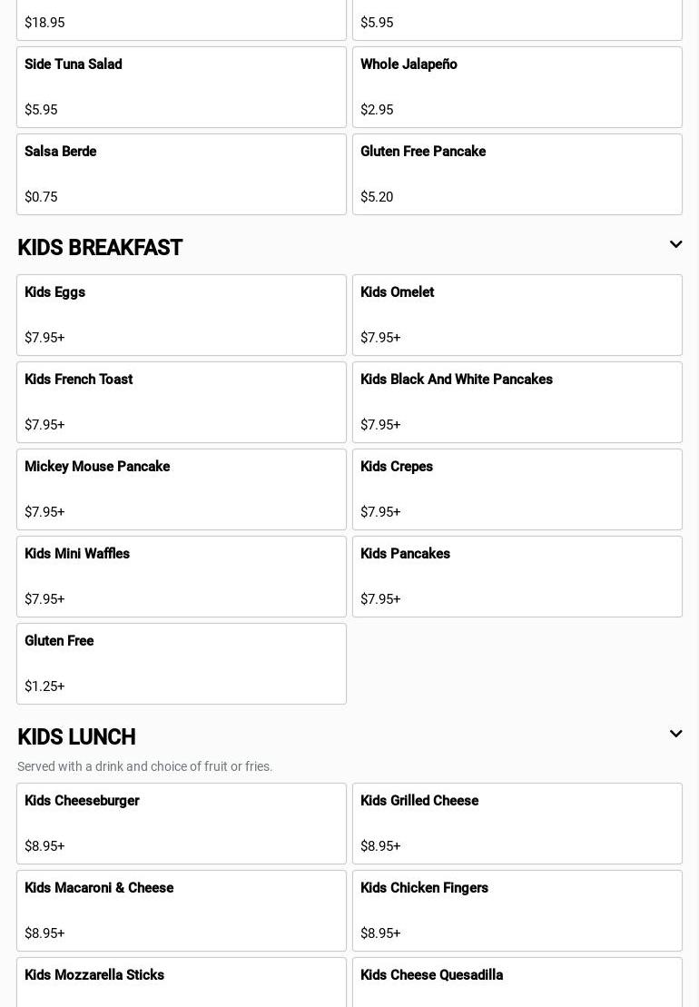The height and width of the screenshot is (1007, 699).
Task: Add the Gluten Free option for $1.25+
Action: [182, 664]
